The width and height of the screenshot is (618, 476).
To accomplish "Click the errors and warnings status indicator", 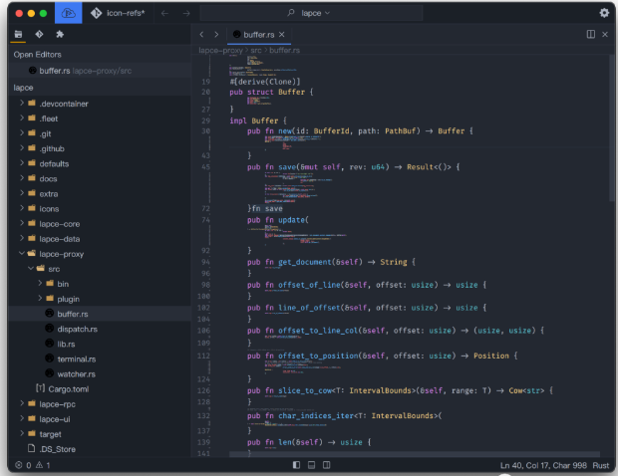I will 32,465.
